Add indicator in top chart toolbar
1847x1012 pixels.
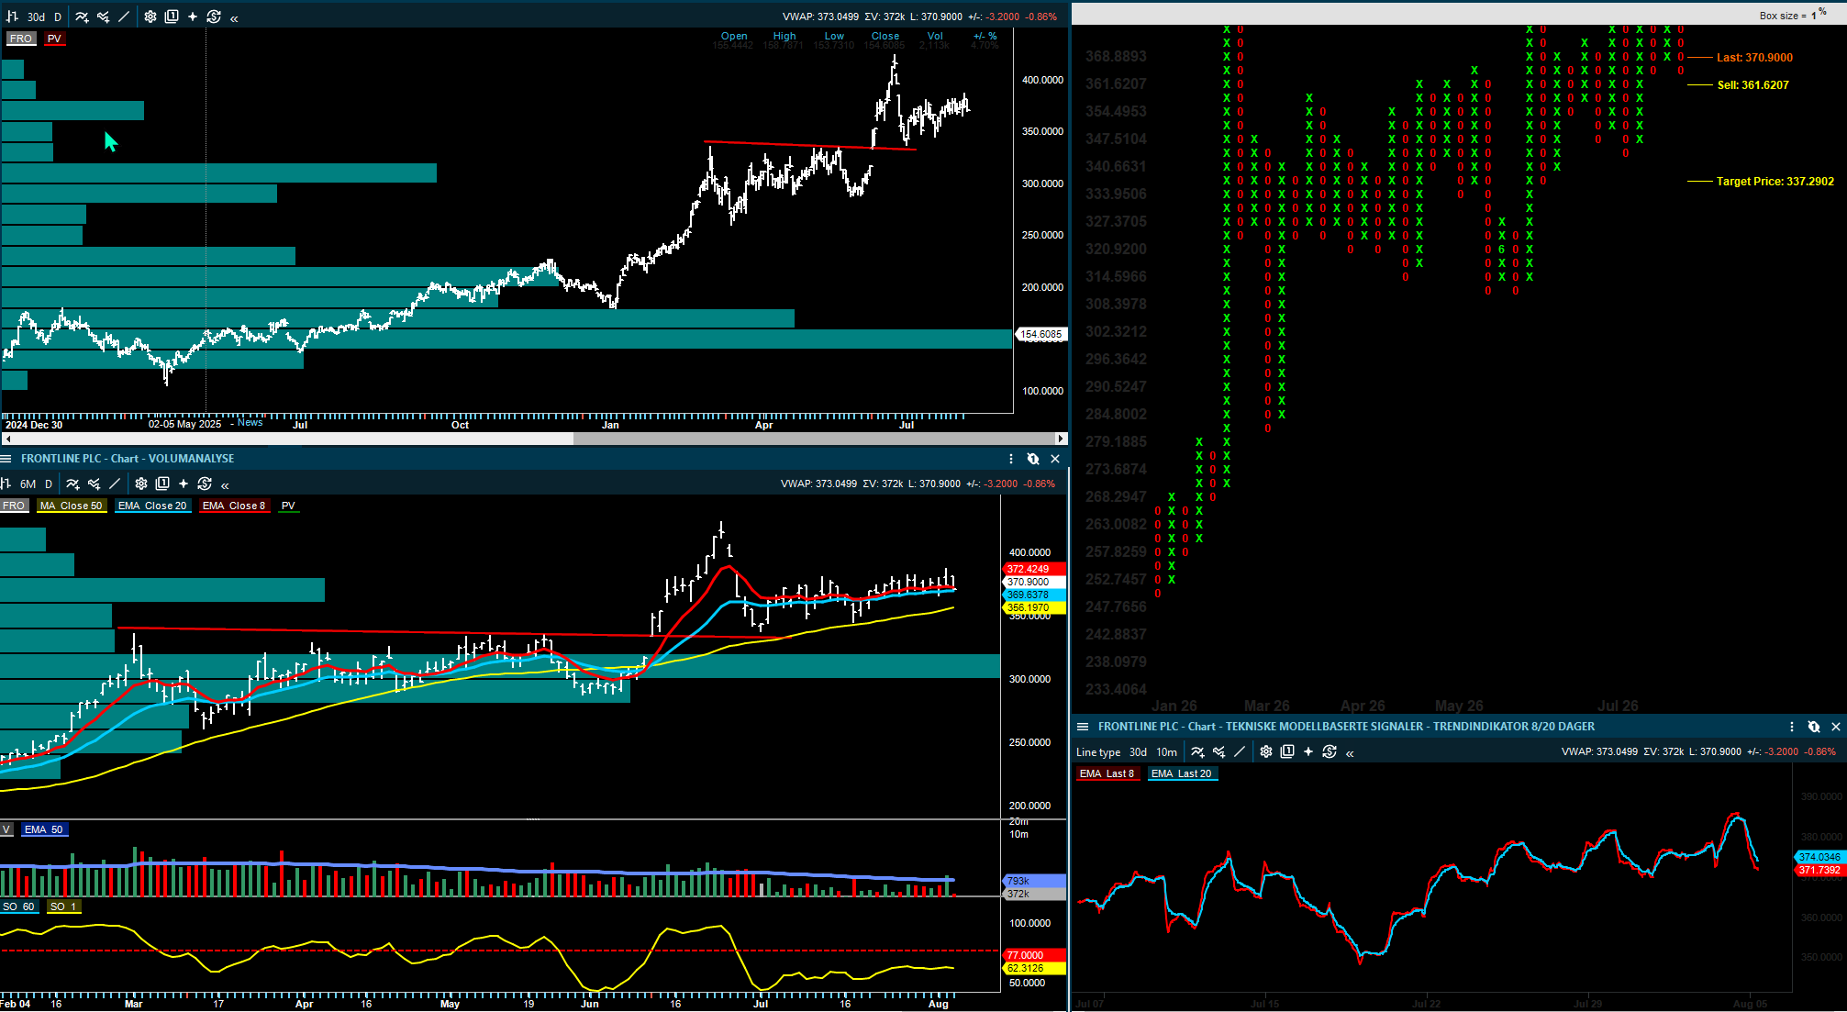[x=82, y=17]
